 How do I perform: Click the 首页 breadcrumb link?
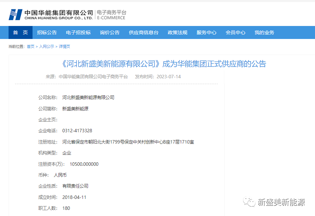31,46
